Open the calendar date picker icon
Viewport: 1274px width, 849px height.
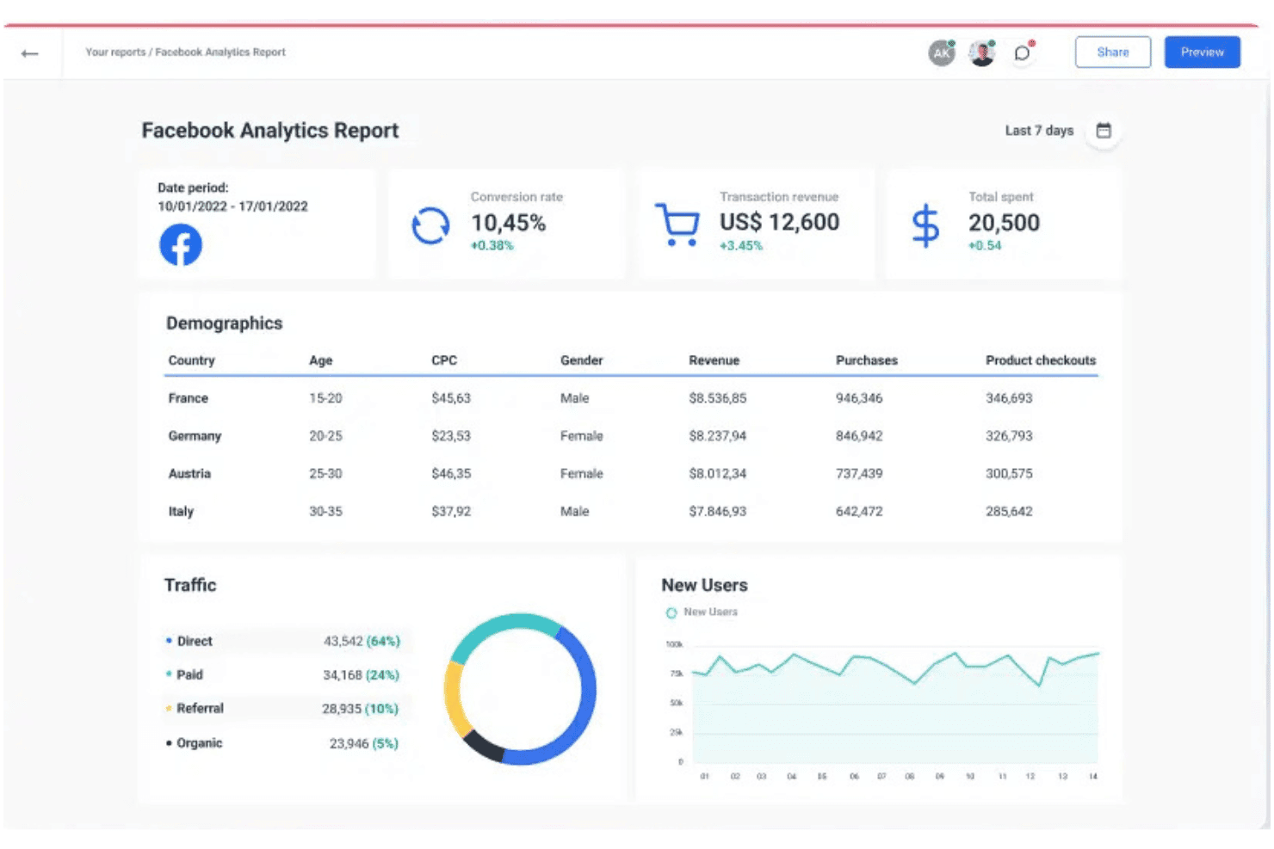pos(1104,131)
